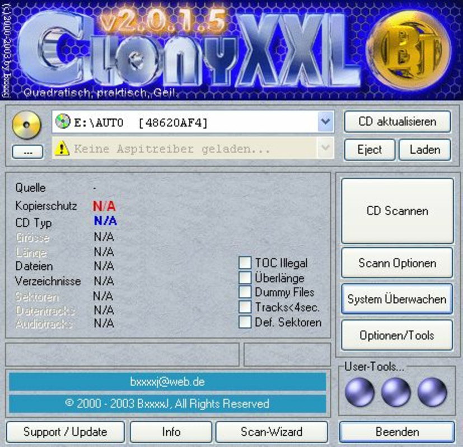Click 'Quadratisch, praktisch, Geil.' slogan text
Image resolution: width=463 pixels, height=447 pixels.
tap(101, 93)
